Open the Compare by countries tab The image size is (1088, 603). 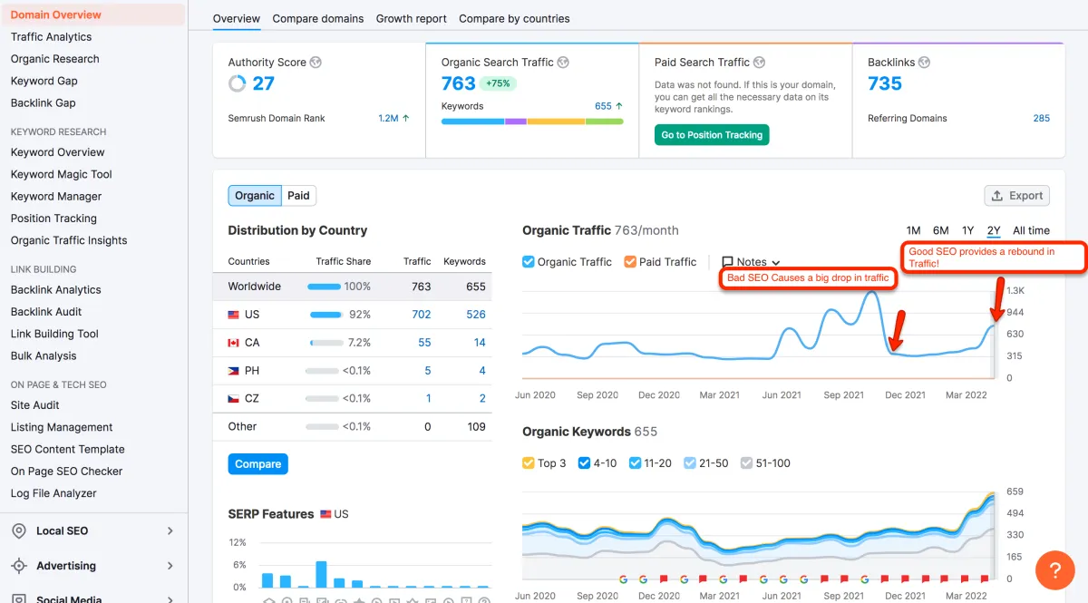click(514, 18)
